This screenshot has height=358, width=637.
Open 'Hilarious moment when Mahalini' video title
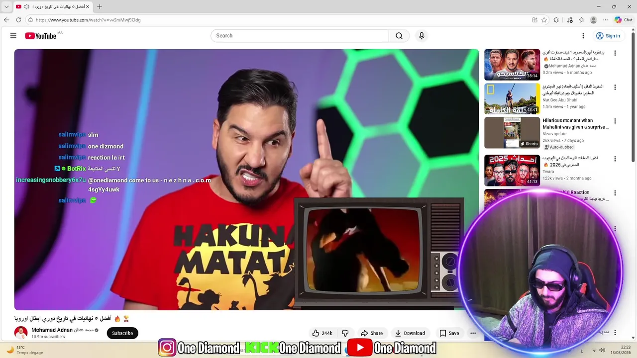coord(576,124)
